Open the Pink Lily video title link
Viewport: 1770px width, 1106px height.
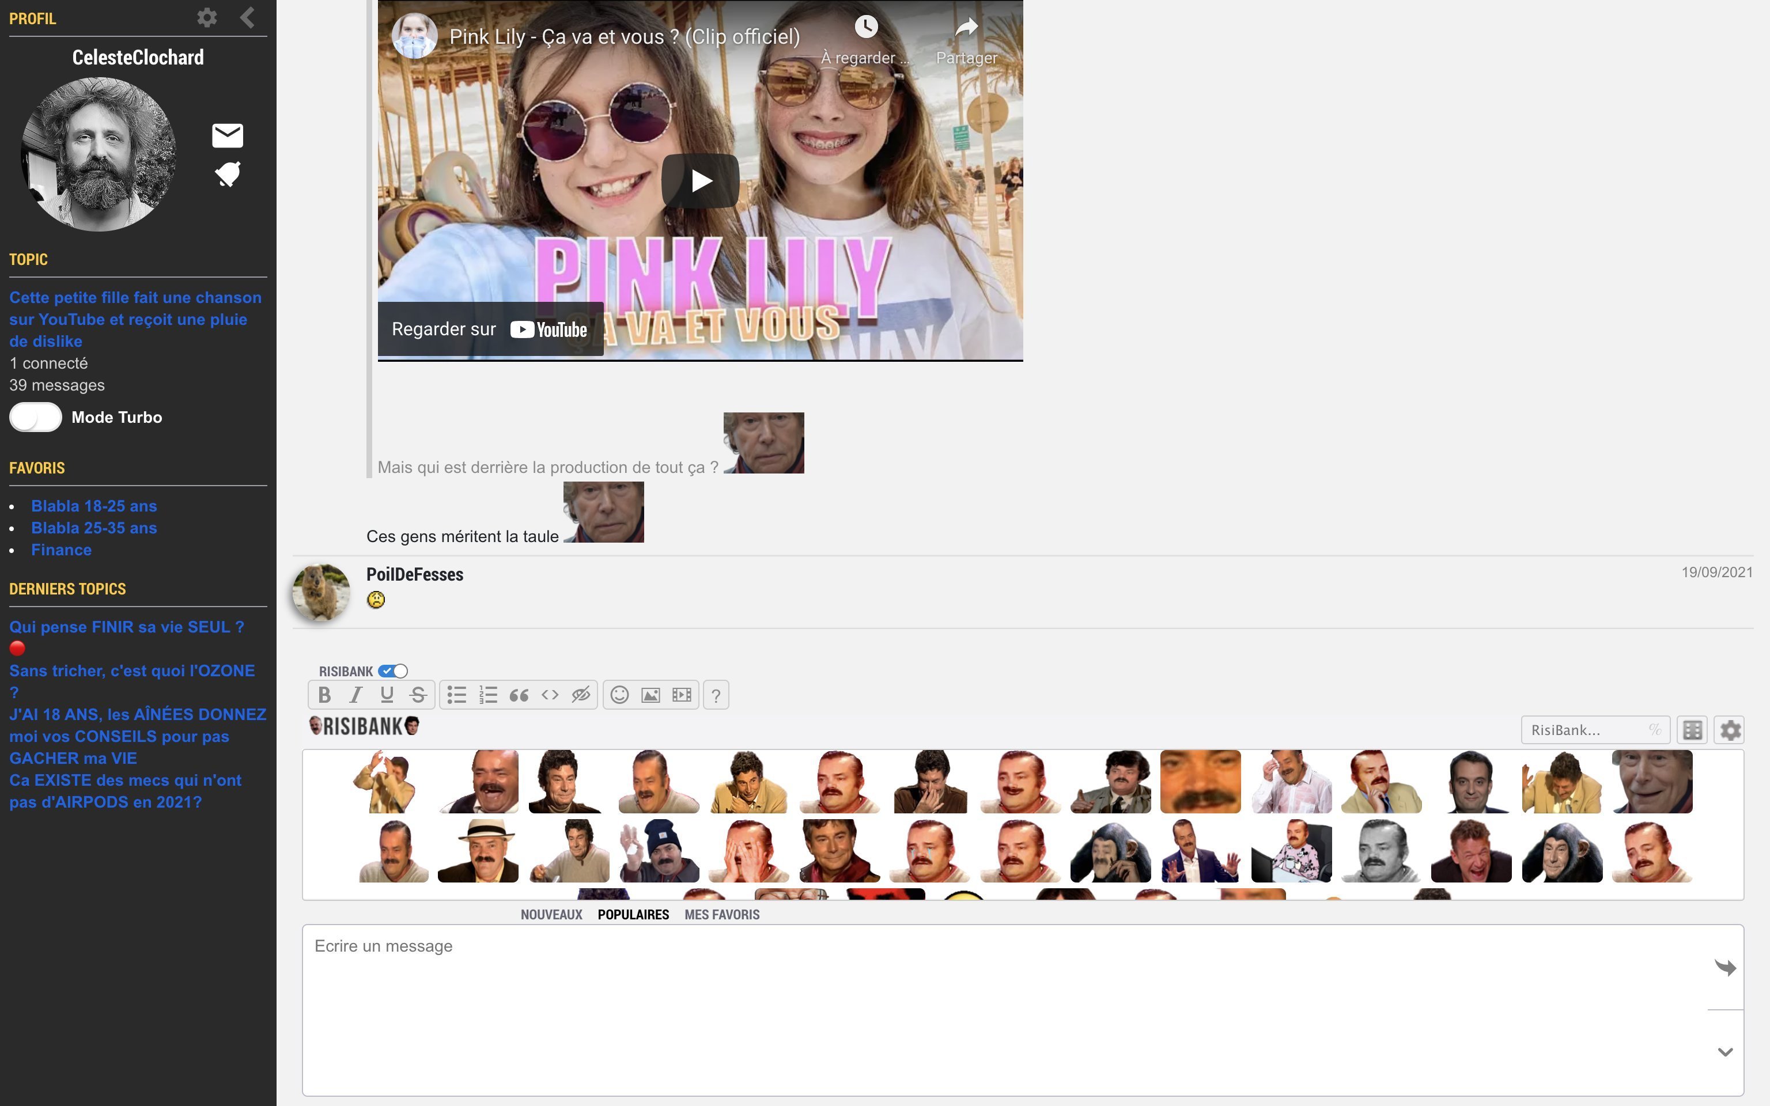click(x=625, y=36)
